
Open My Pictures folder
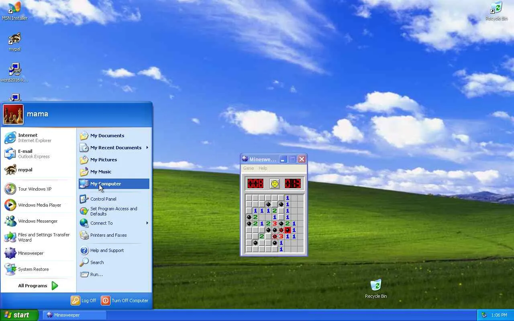click(x=114, y=160)
